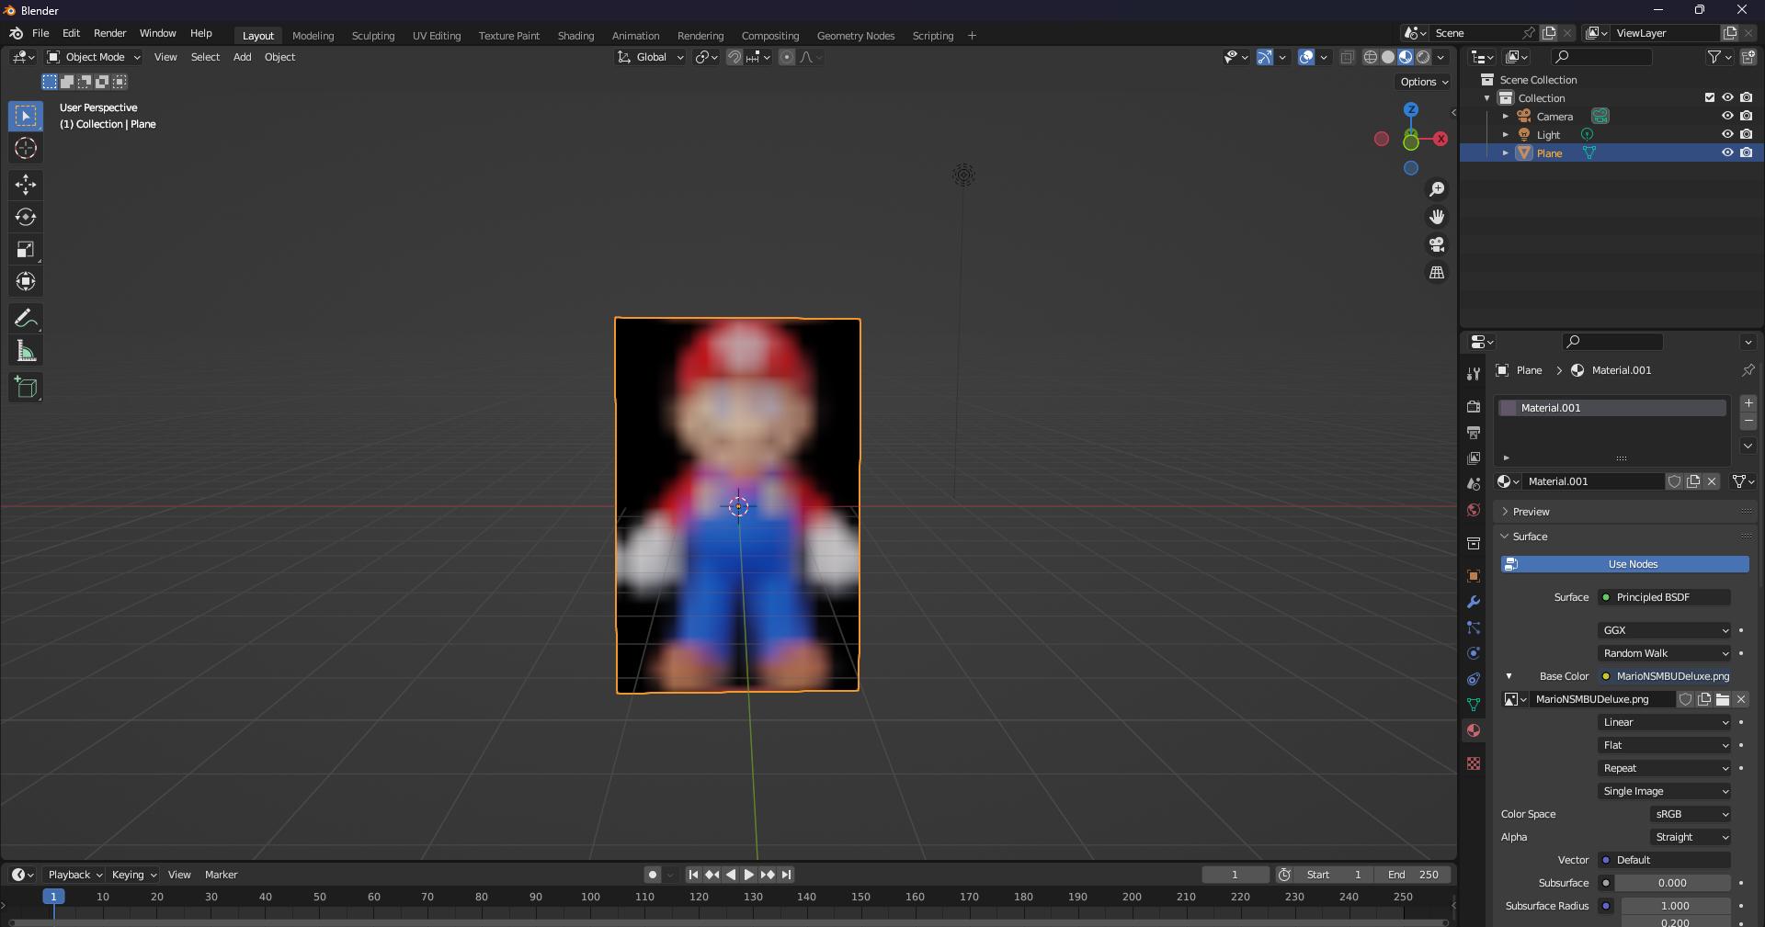This screenshot has width=1765, height=927.
Task: Switch to wireframe viewport shading
Action: click(1370, 57)
